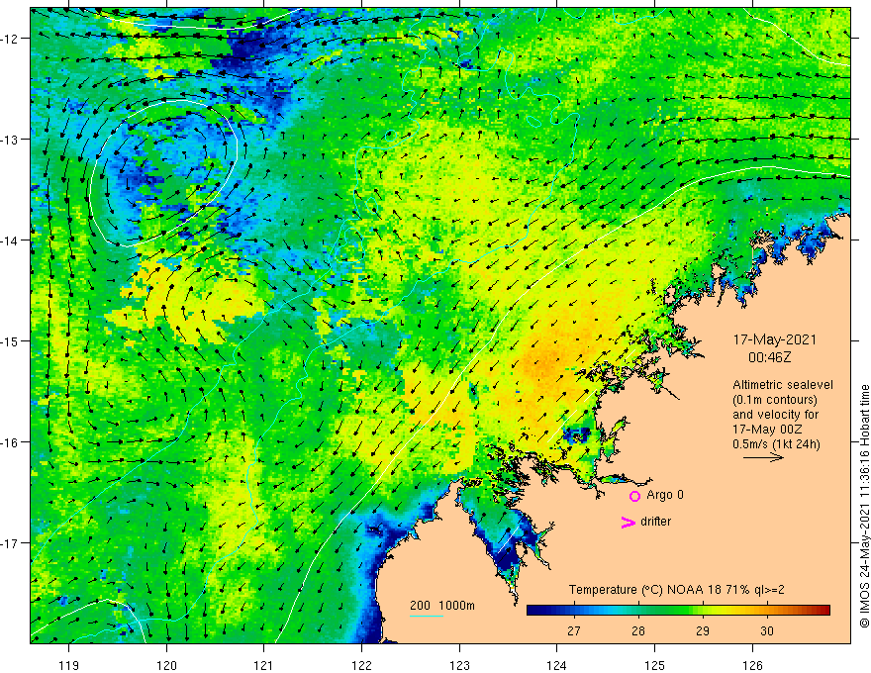Click the '00:46Z' time text
The width and height of the screenshot is (871, 673).
[x=769, y=357]
